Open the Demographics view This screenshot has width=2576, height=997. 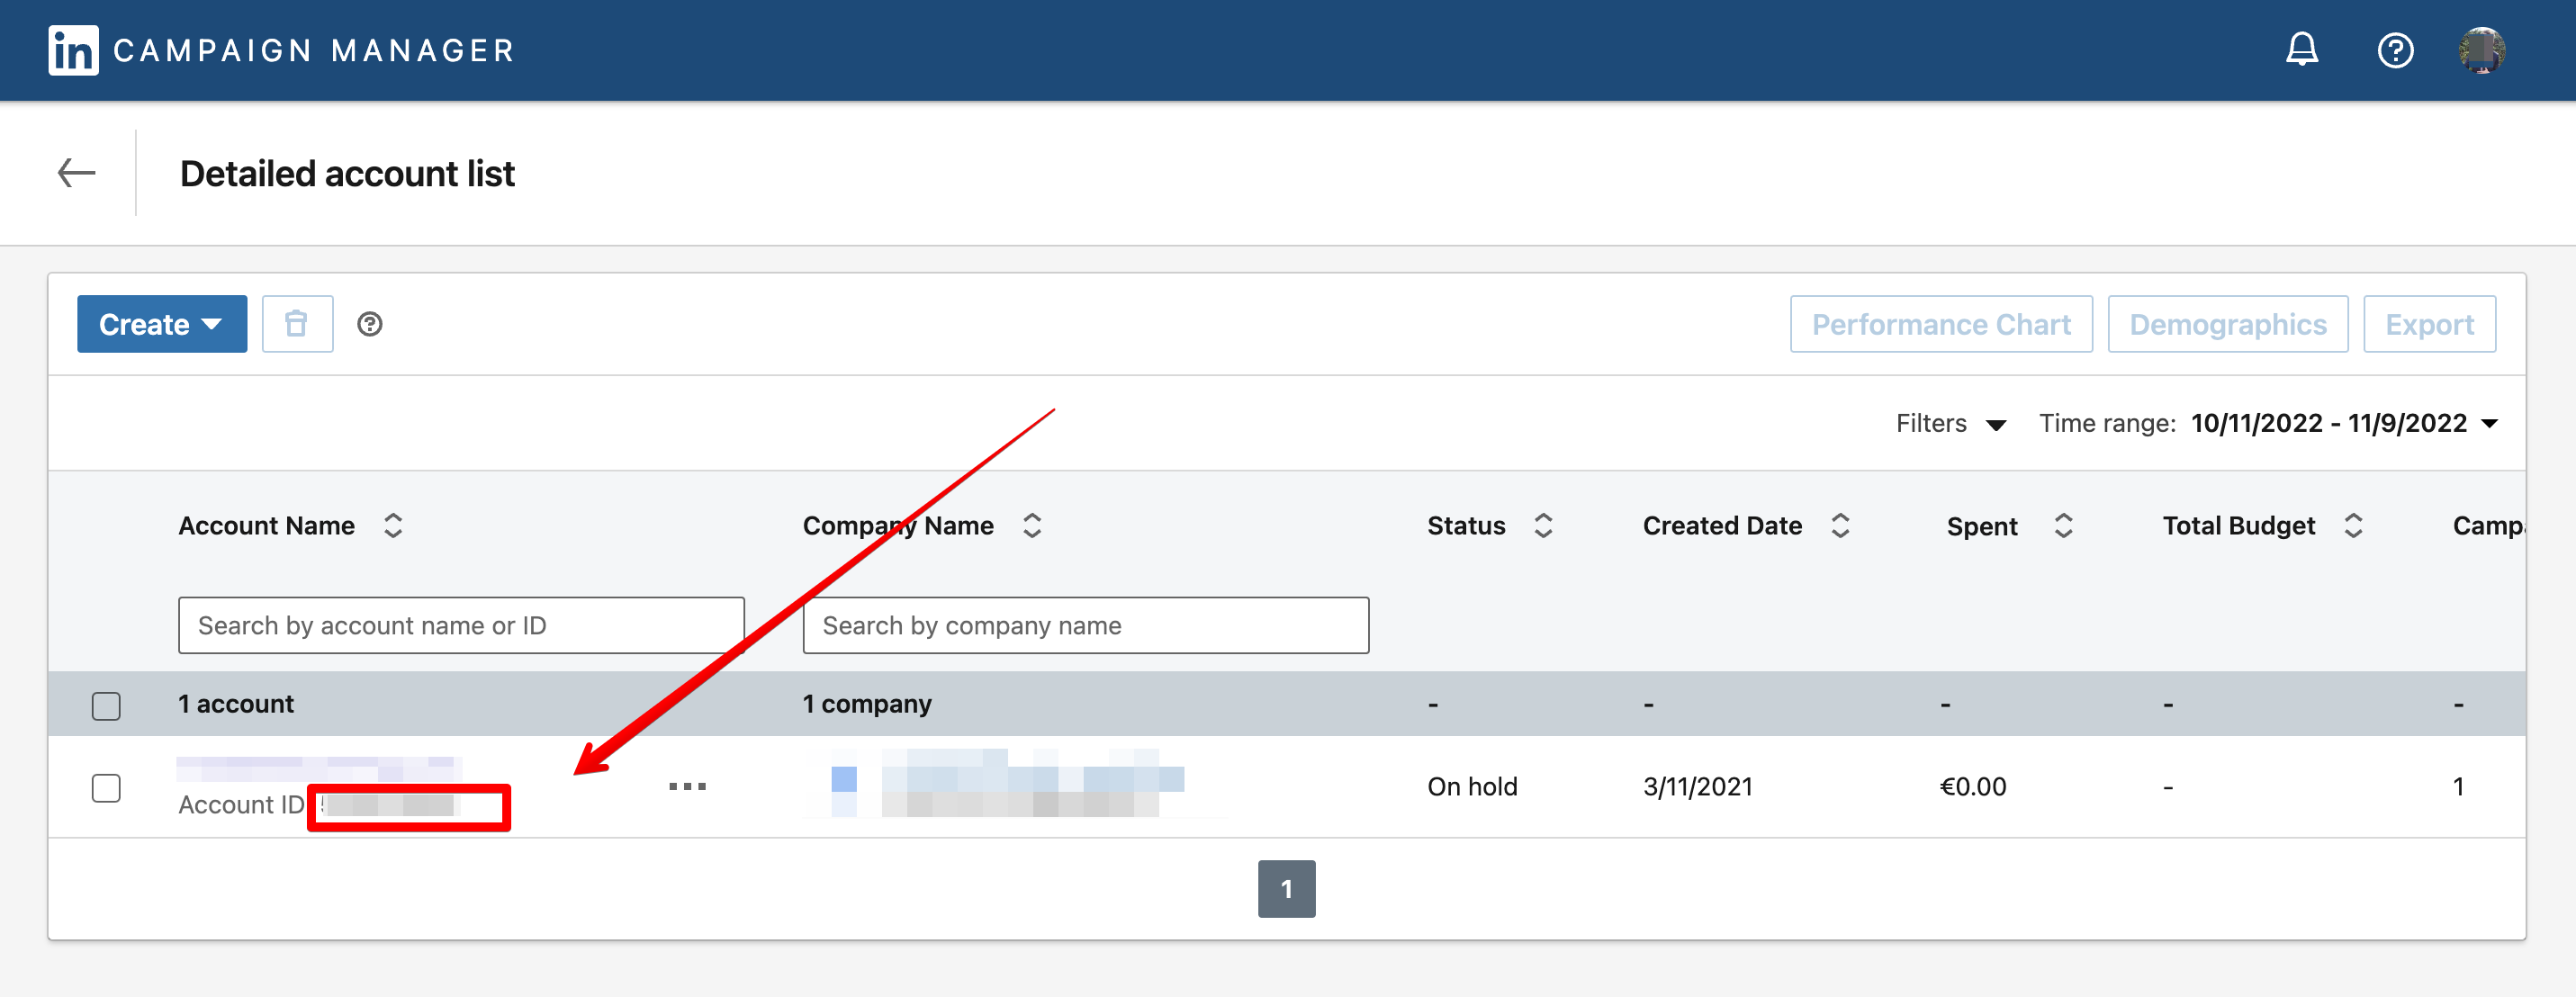(x=2227, y=324)
